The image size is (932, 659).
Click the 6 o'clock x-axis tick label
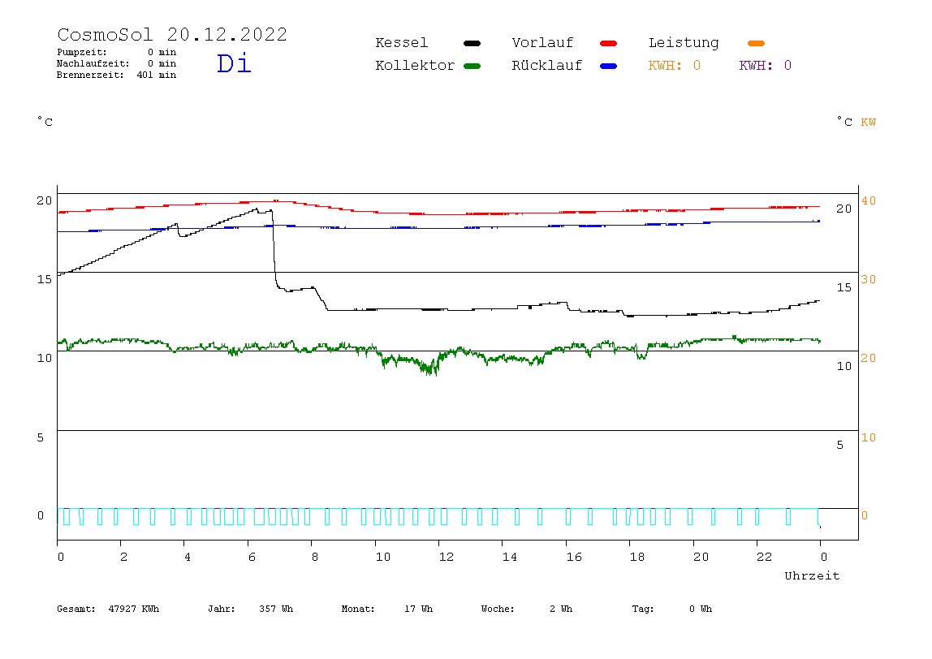pyautogui.click(x=252, y=558)
